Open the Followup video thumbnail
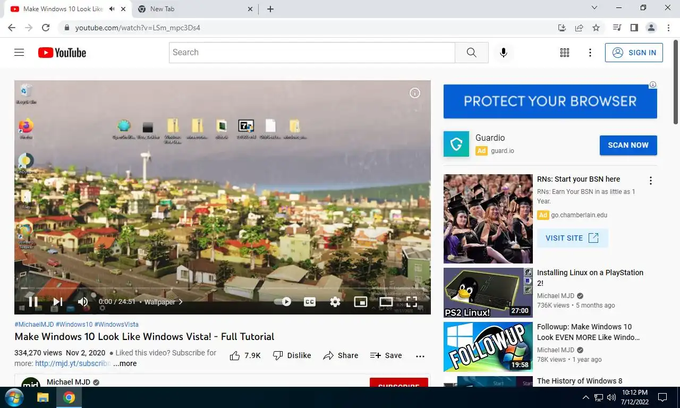 coord(488,347)
